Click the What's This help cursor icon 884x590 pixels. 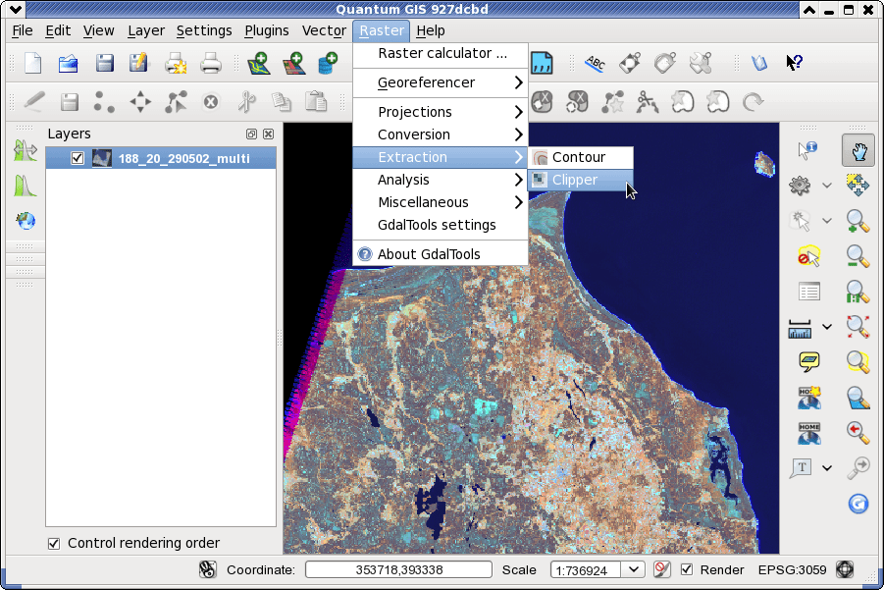[795, 63]
